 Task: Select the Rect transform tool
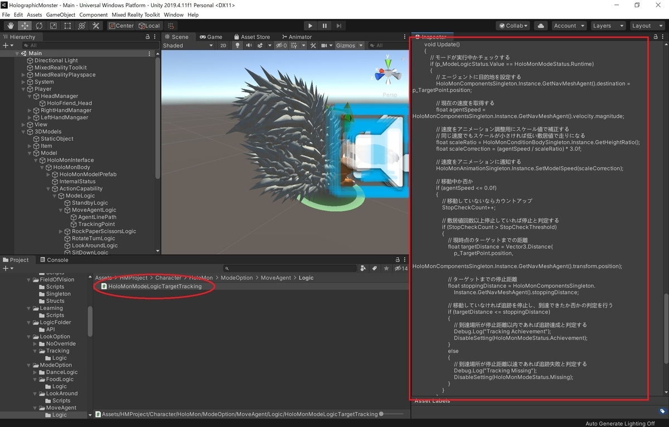pyautogui.click(x=67, y=26)
